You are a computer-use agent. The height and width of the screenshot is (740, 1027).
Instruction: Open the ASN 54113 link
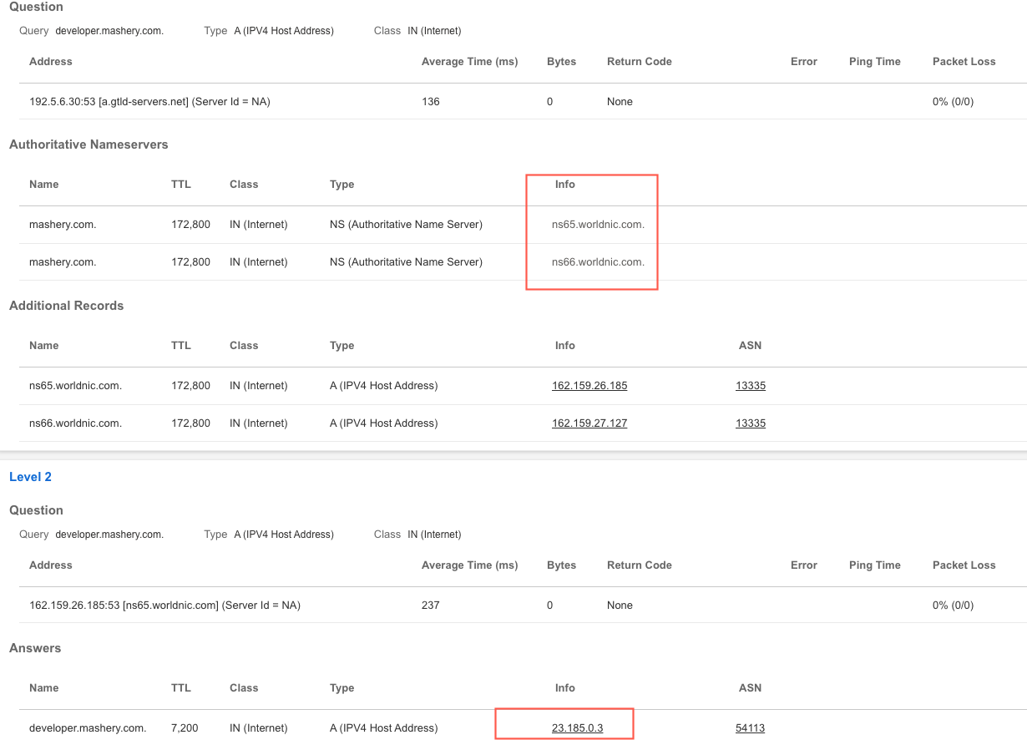click(751, 728)
